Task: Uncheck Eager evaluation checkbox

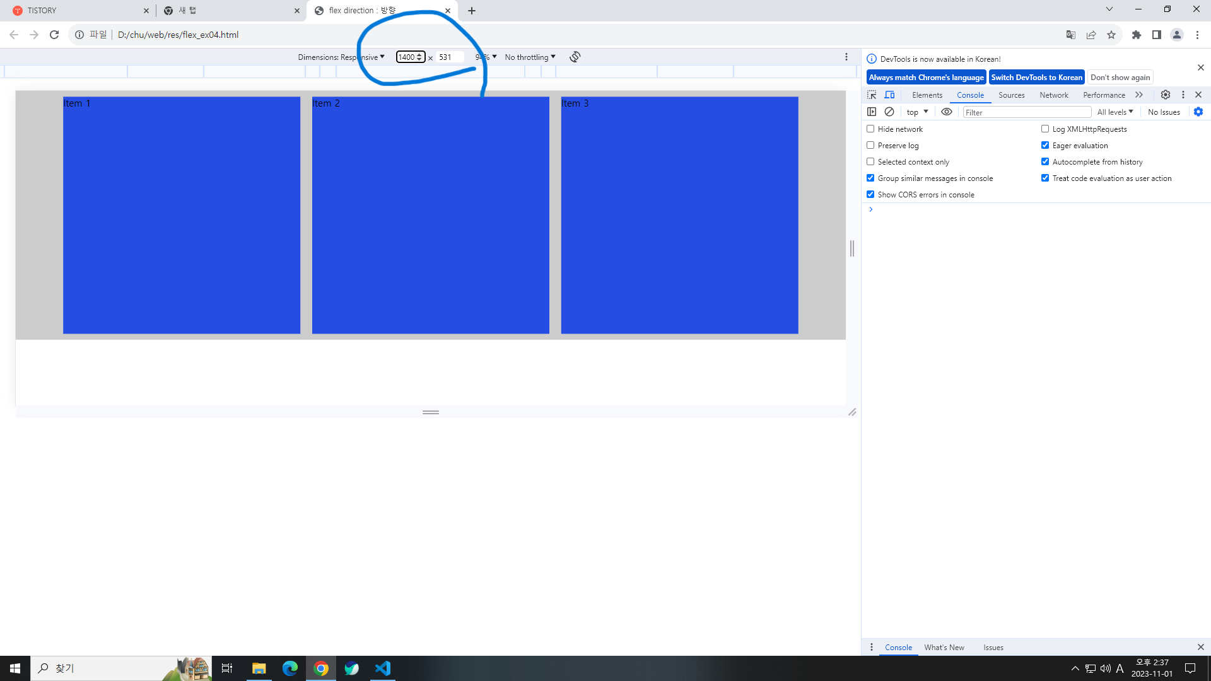Action: click(1045, 145)
